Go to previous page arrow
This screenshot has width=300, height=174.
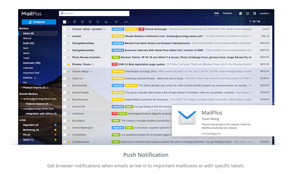tap(265, 22)
